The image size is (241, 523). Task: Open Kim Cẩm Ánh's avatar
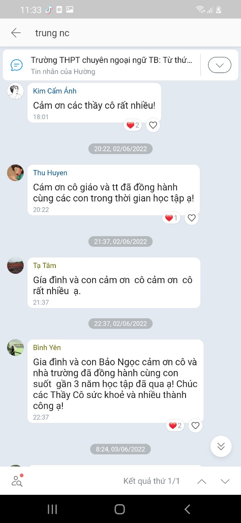point(15,91)
